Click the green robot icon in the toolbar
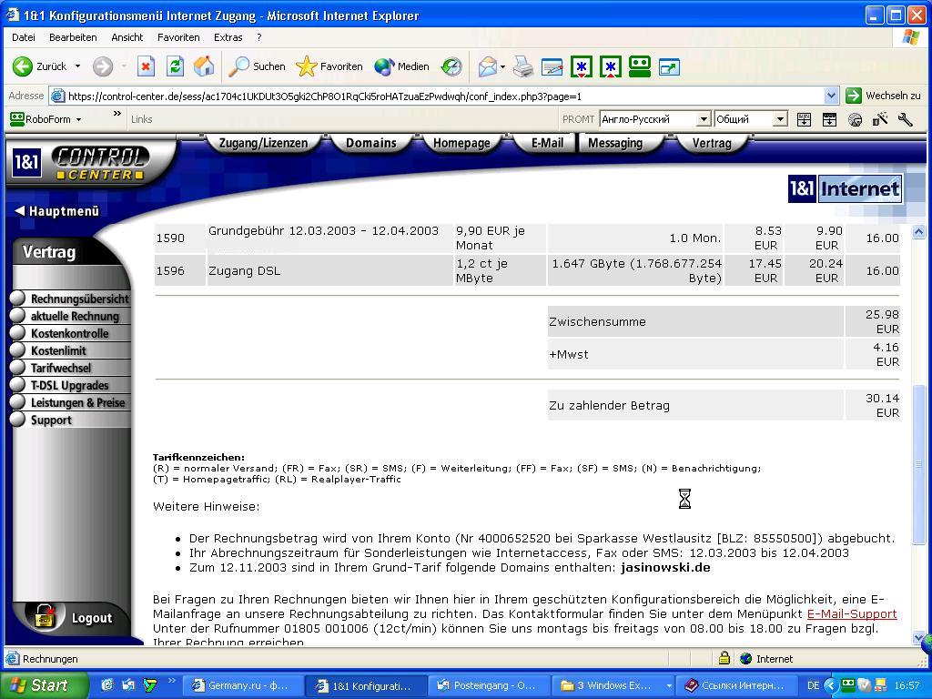 point(640,66)
